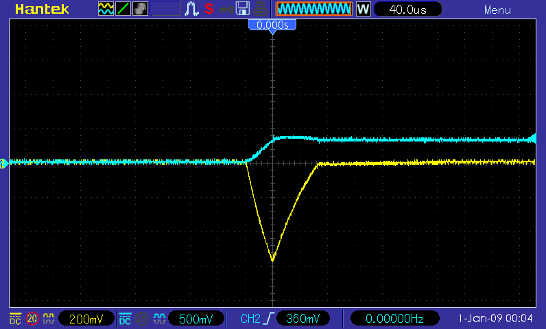Click the CH2 trigger source label
The width and height of the screenshot is (546, 329).
click(250, 319)
